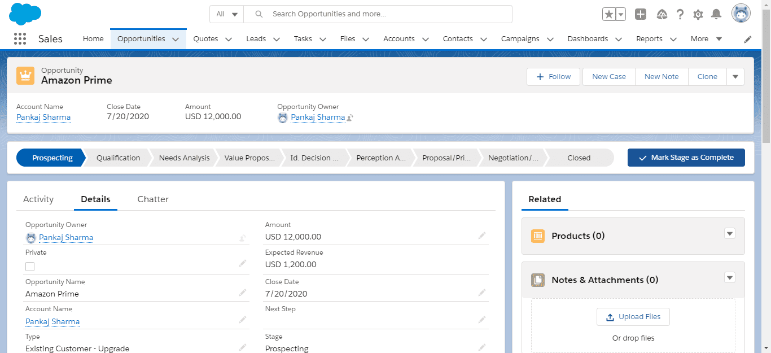Expand the Opportunities tab chevron
This screenshot has width=771, height=353.
click(x=176, y=40)
